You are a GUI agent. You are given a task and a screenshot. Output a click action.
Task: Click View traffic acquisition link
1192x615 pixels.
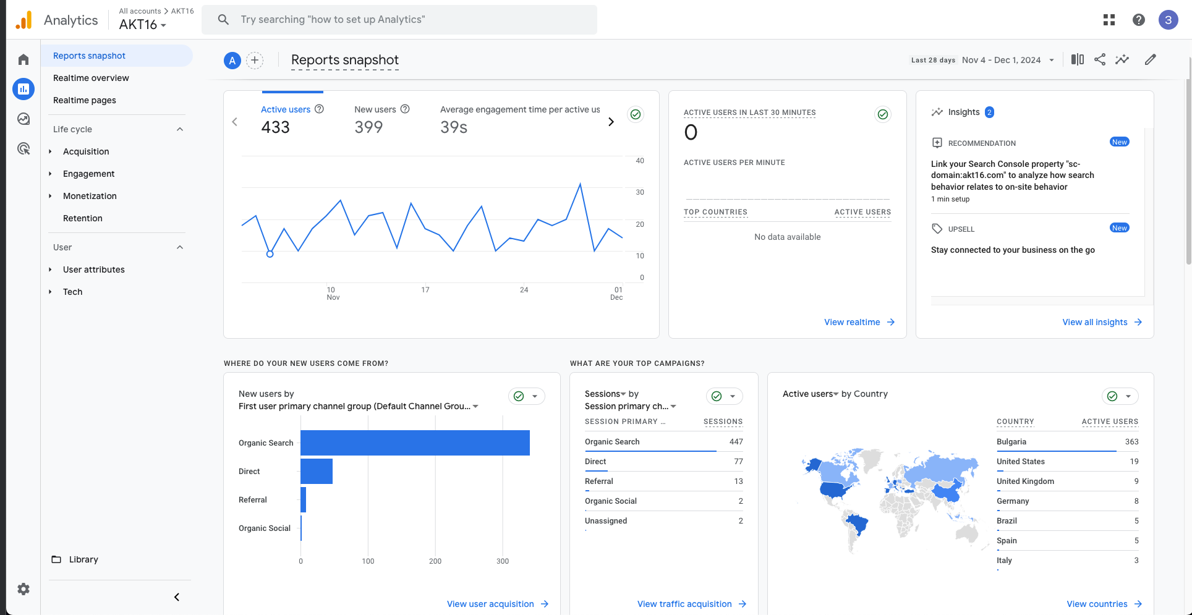pos(692,604)
